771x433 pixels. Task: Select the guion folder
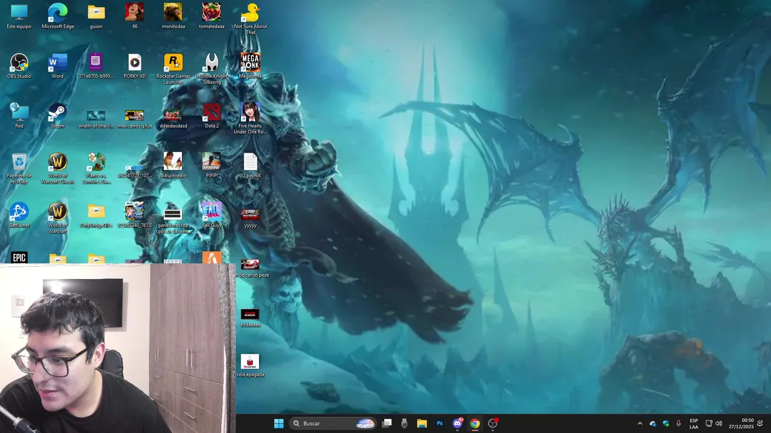(x=96, y=16)
